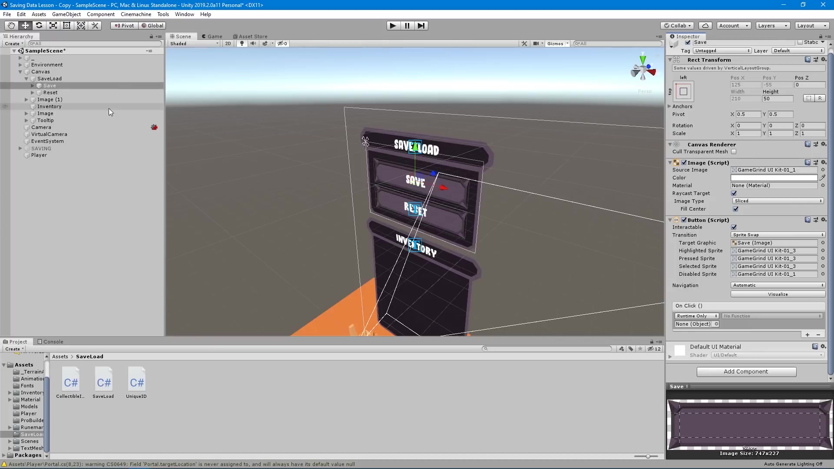Viewport: 834px width, 469px height.
Task: Uncheck Fill Center on the Image script
Action: tap(736, 209)
